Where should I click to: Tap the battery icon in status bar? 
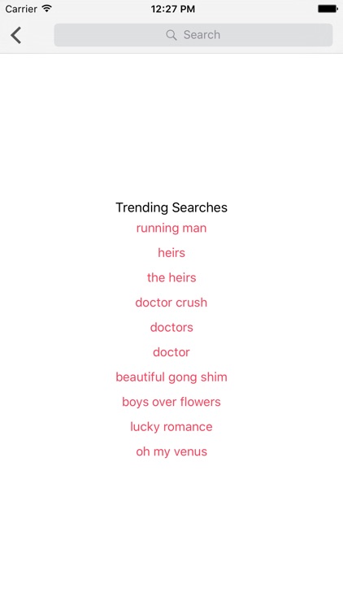coord(328,9)
